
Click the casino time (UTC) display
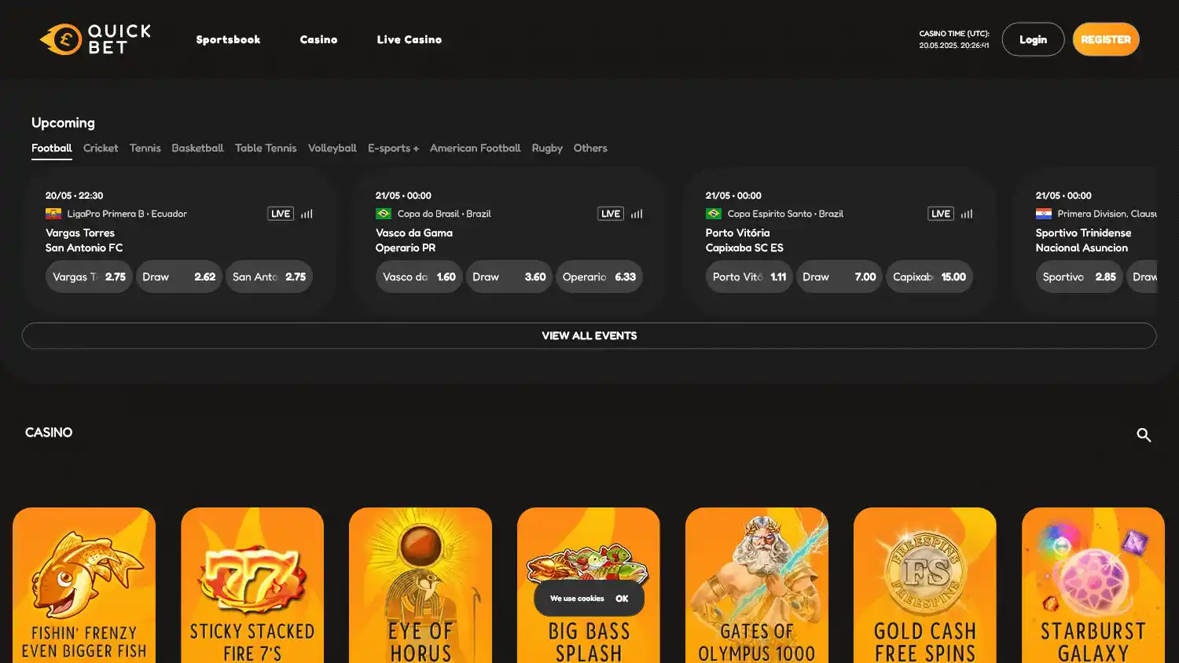click(x=954, y=39)
